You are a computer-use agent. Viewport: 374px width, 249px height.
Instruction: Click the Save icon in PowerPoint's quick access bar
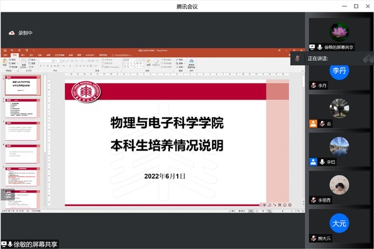click(x=5, y=51)
